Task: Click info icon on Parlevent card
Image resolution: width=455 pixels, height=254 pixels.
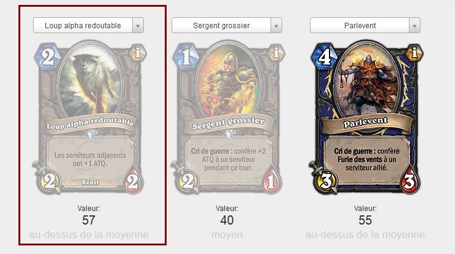Action: (414, 53)
